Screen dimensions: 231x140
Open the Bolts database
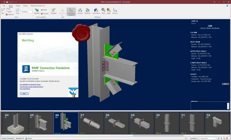coord(103,11)
